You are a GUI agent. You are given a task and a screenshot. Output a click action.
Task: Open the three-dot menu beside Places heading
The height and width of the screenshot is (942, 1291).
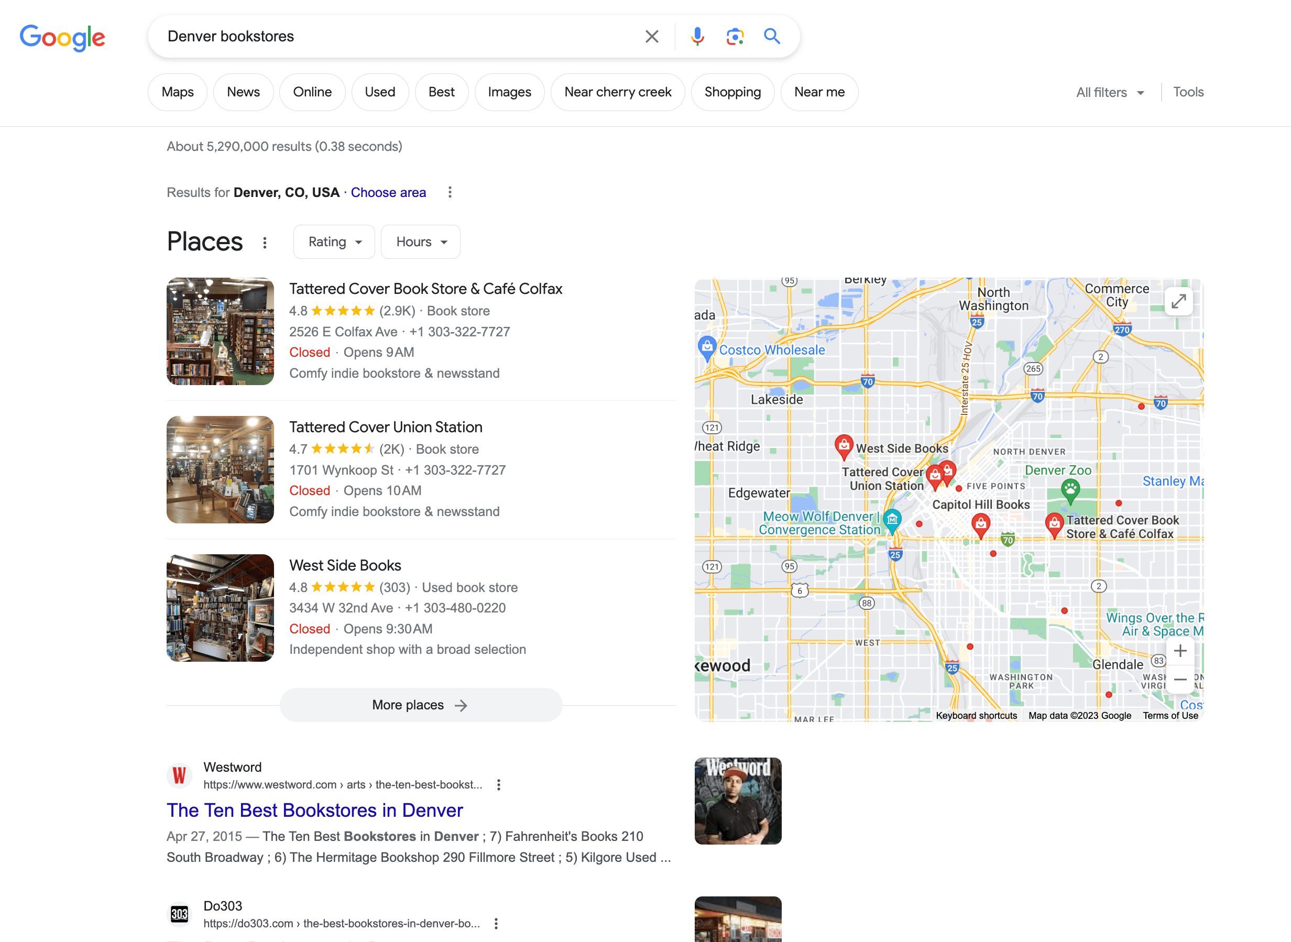(265, 243)
